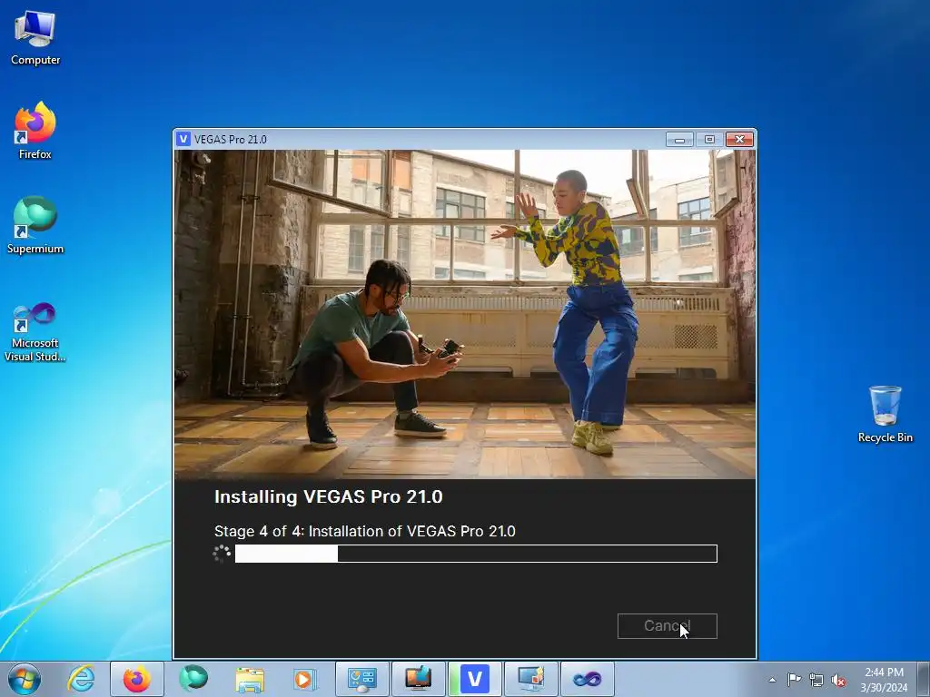
Task: Open the Windows Start menu orb
Action: coord(25,679)
